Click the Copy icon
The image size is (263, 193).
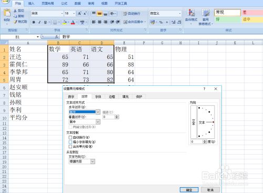point(15,16)
